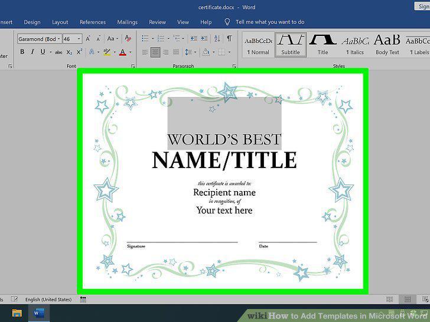Click macro recording icon in status bar
Viewport: 430px width, 322px height.
tap(83, 299)
